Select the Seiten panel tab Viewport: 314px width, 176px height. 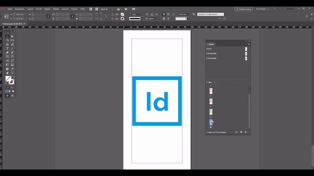[x=211, y=44]
